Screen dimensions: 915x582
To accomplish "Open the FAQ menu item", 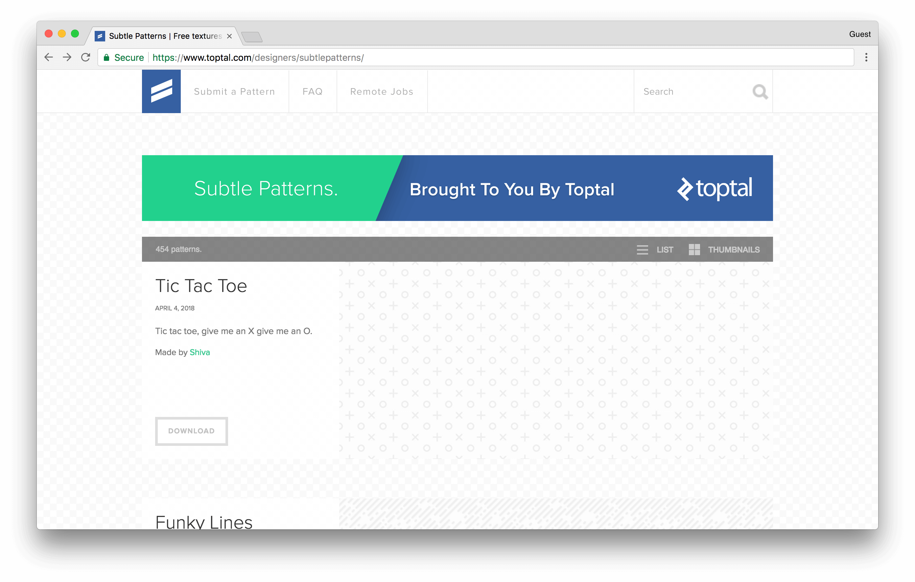I will point(312,92).
